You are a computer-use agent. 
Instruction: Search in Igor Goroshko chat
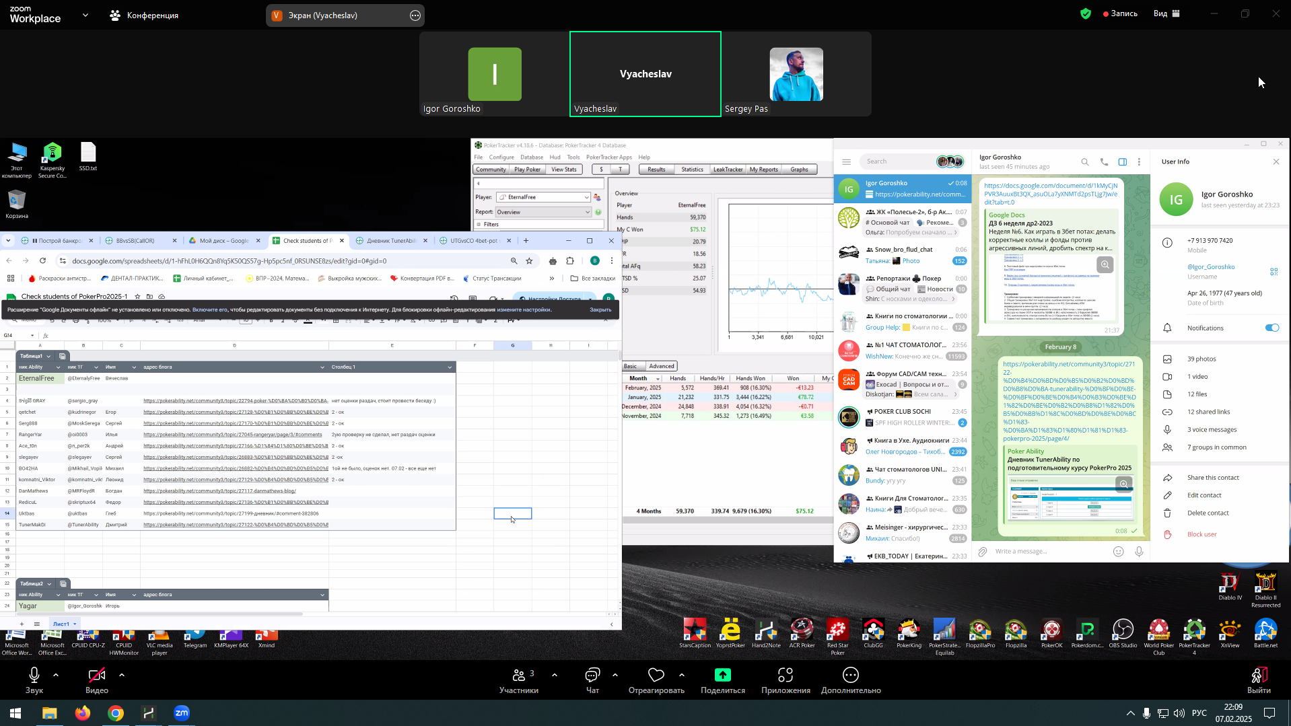point(1084,161)
